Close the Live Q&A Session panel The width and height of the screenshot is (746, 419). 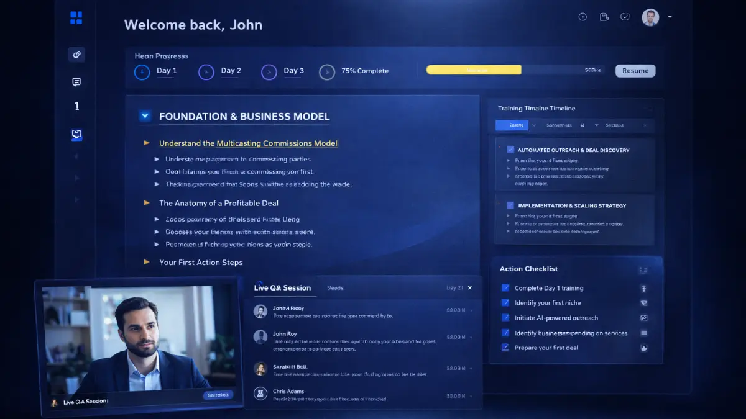470,288
